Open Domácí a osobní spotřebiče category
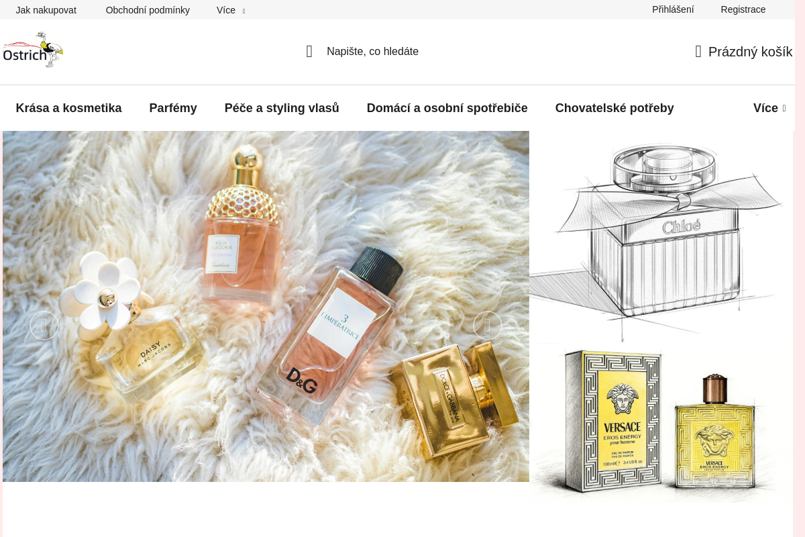805x537 pixels. point(447,108)
